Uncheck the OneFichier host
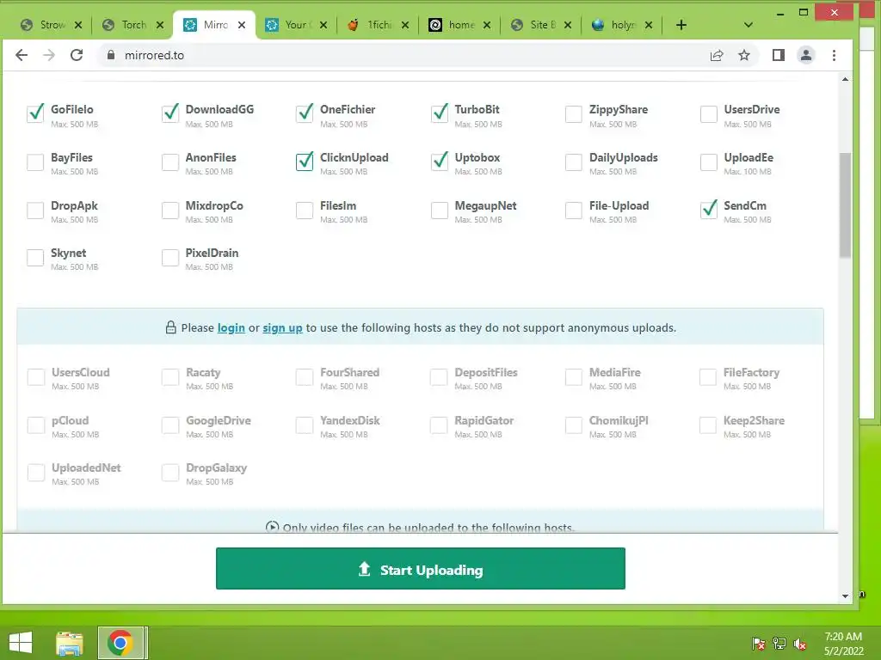Image resolution: width=881 pixels, height=660 pixels. point(305,114)
